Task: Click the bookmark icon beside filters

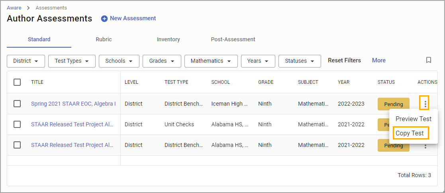Action: (428, 60)
